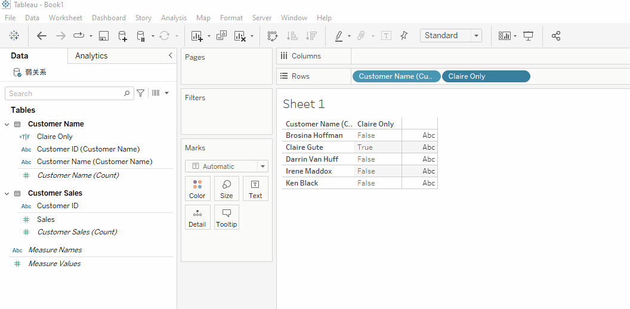
Task: Click the Redo forward arrow
Action: [x=61, y=36]
